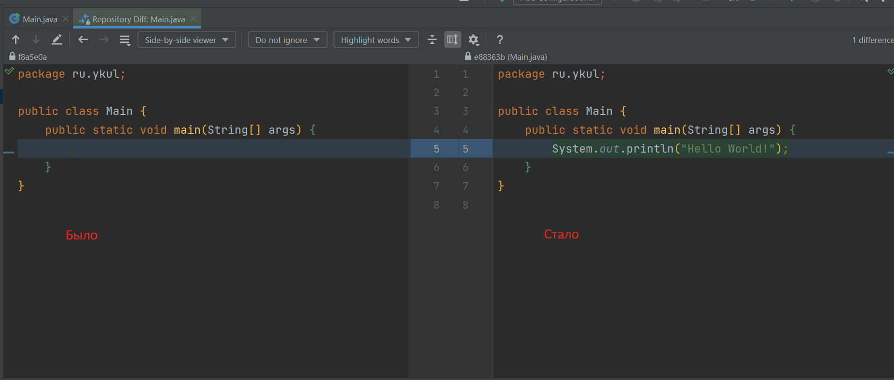
Task: Compare previous file left arrow
Action: click(83, 40)
